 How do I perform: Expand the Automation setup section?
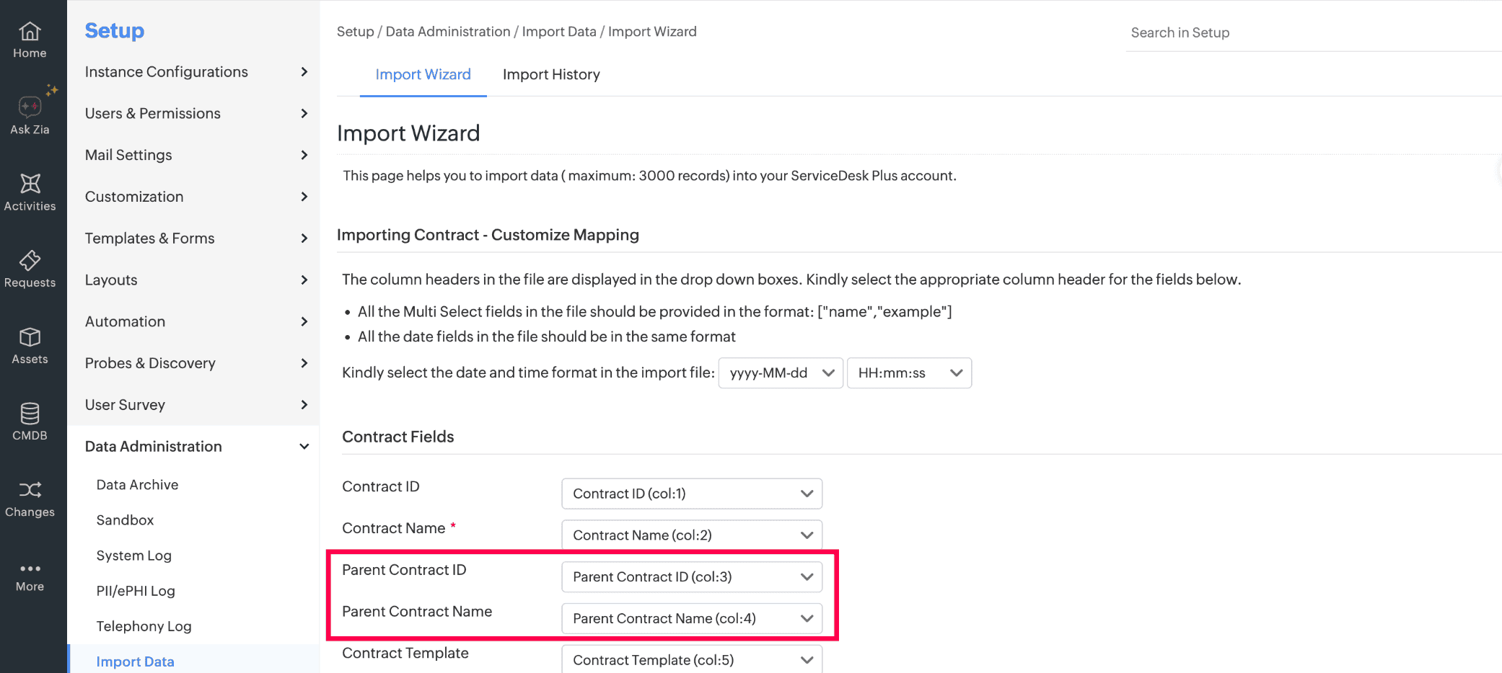pos(195,321)
